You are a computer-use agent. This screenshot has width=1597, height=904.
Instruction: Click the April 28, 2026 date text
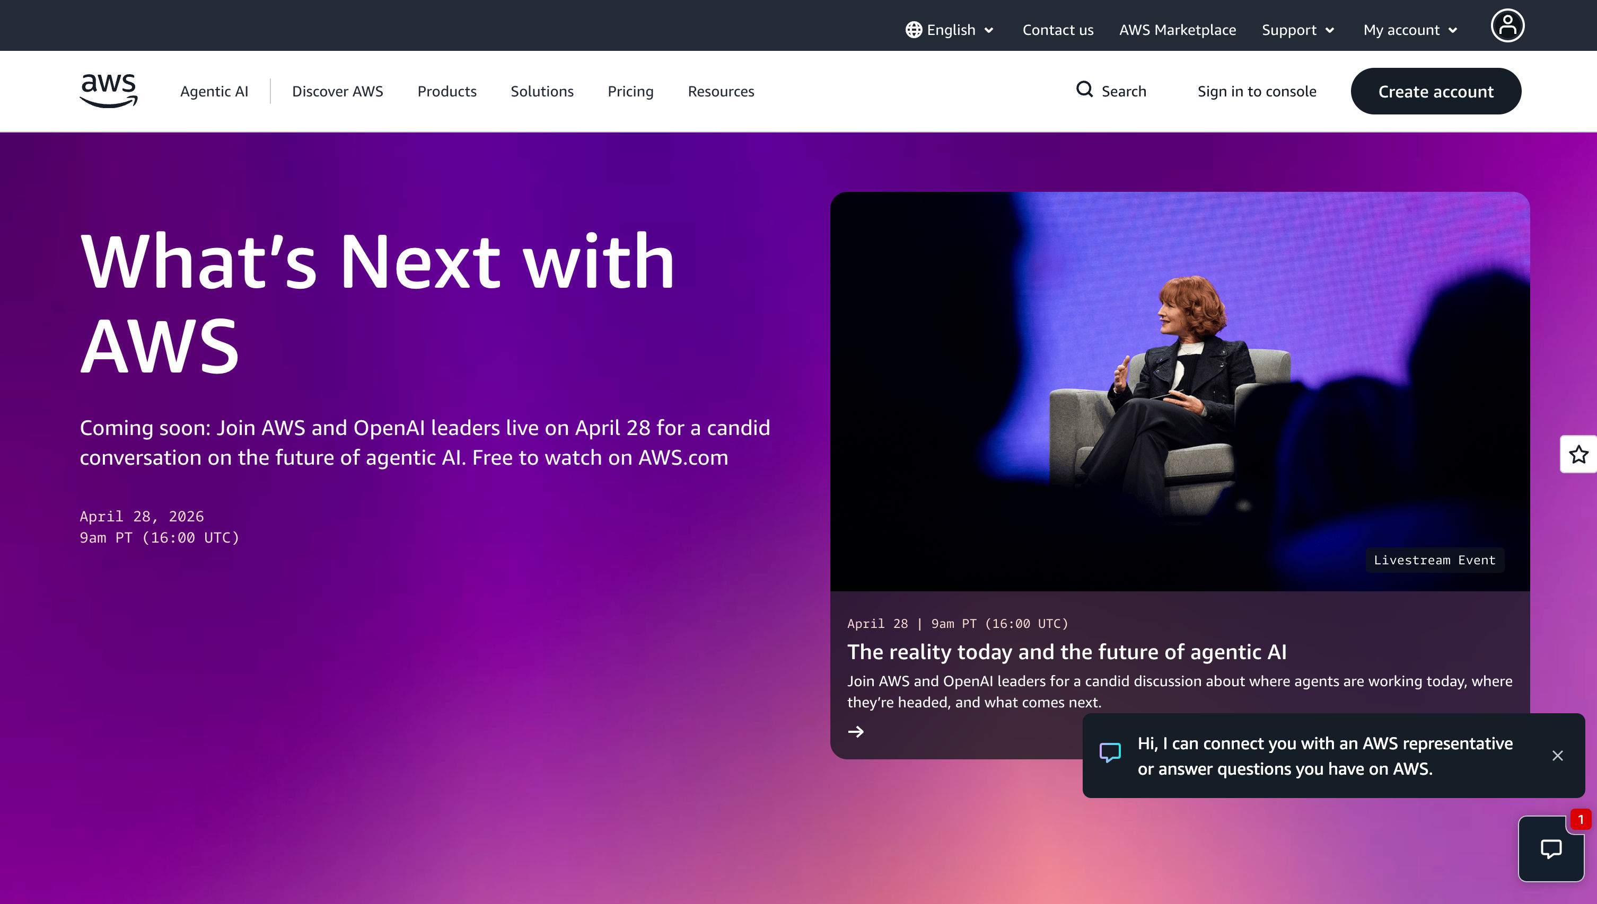(x=142, y=517)
